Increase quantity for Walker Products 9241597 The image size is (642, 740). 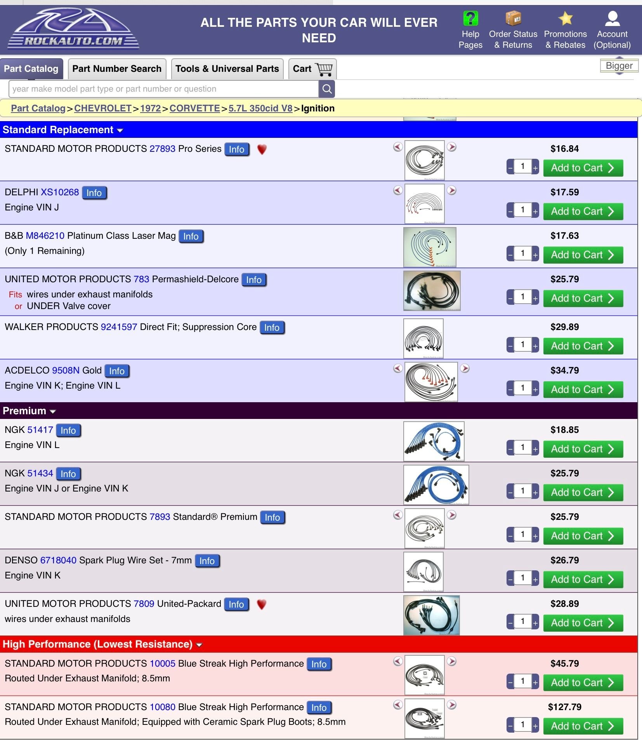(535, 346)
